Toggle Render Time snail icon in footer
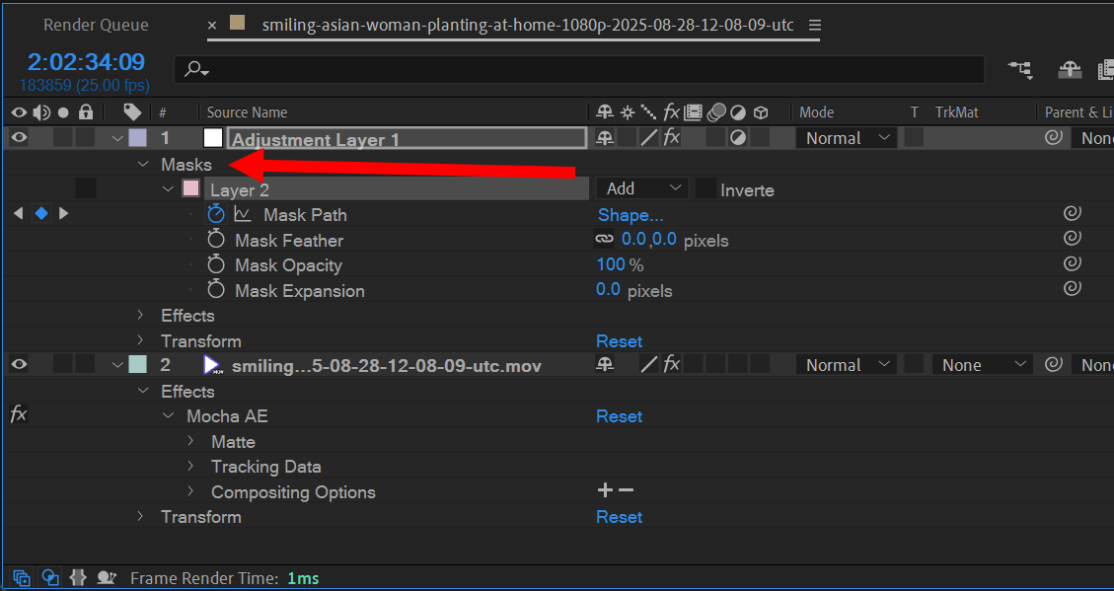This screenshot has width=1114, height=591. (x=107, y=578)
